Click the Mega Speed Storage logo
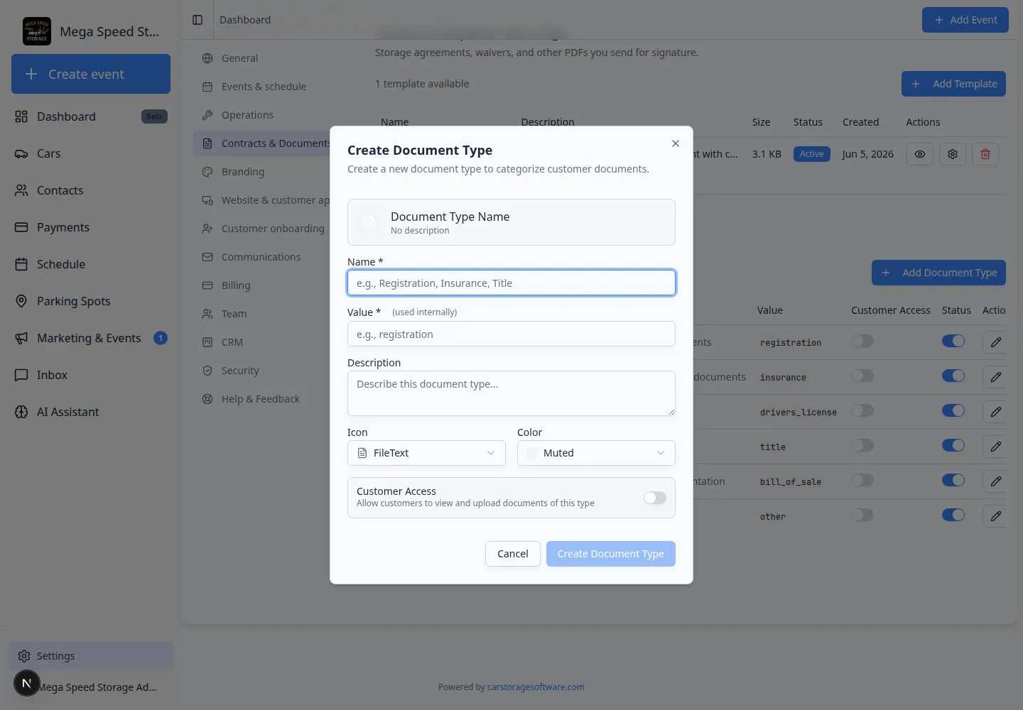 pyautogui.click(x=37, y=31)
